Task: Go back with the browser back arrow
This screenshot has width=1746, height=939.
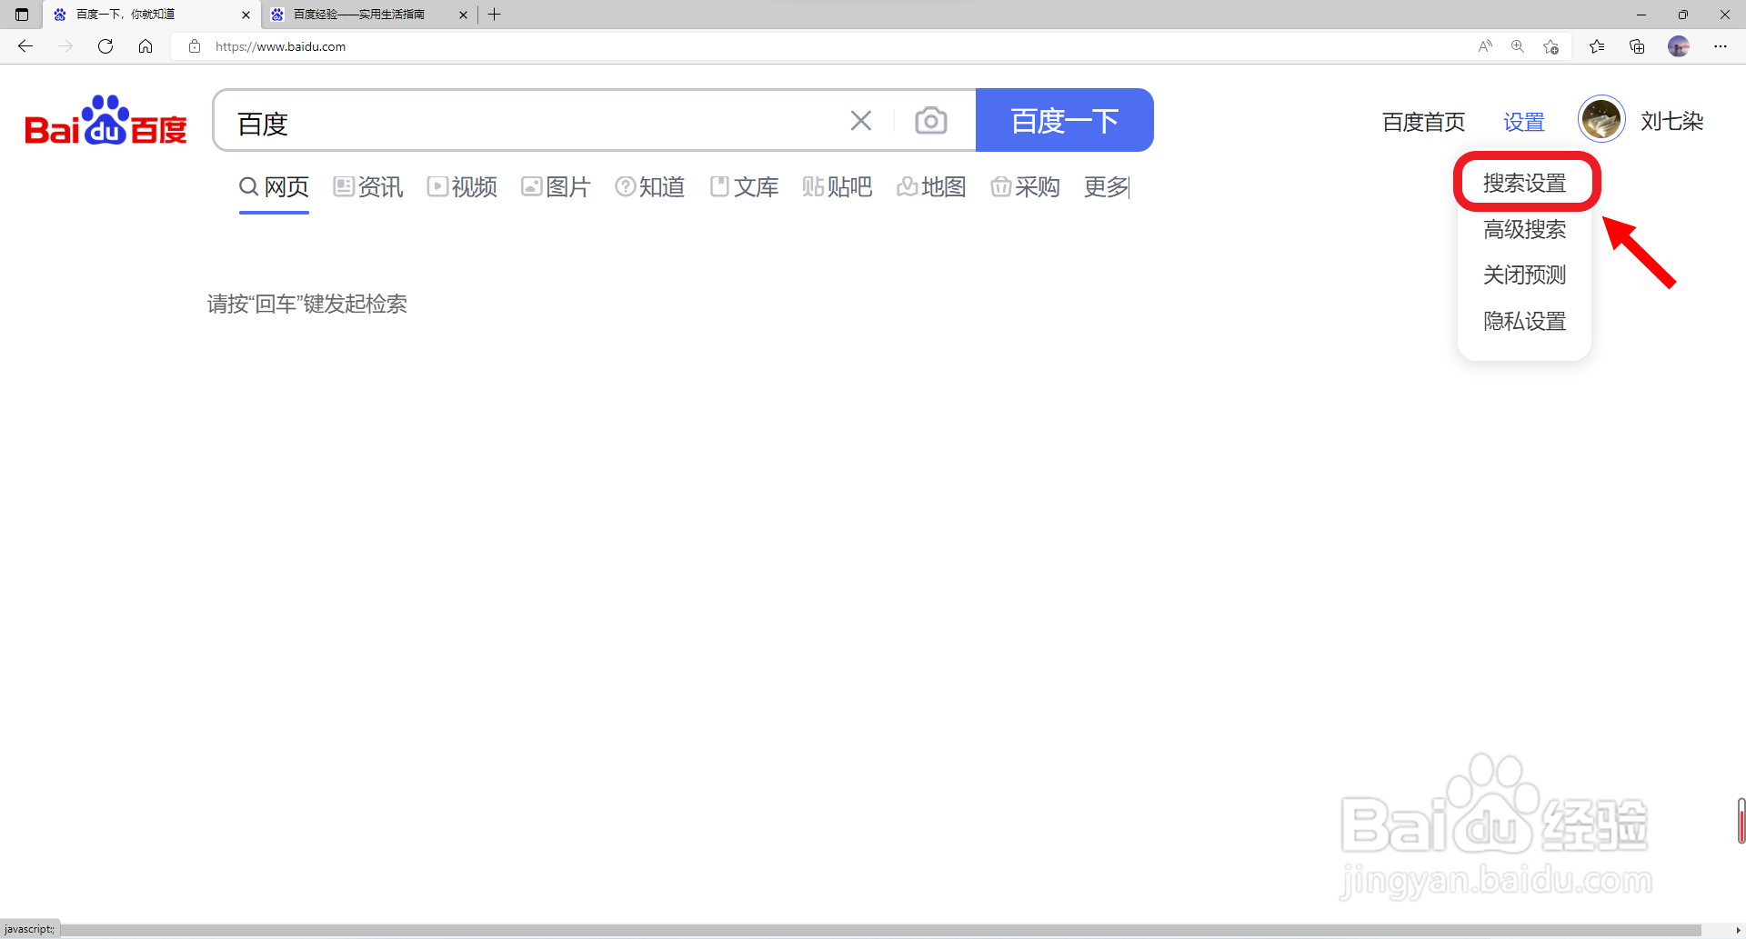Action: [25, 46]
